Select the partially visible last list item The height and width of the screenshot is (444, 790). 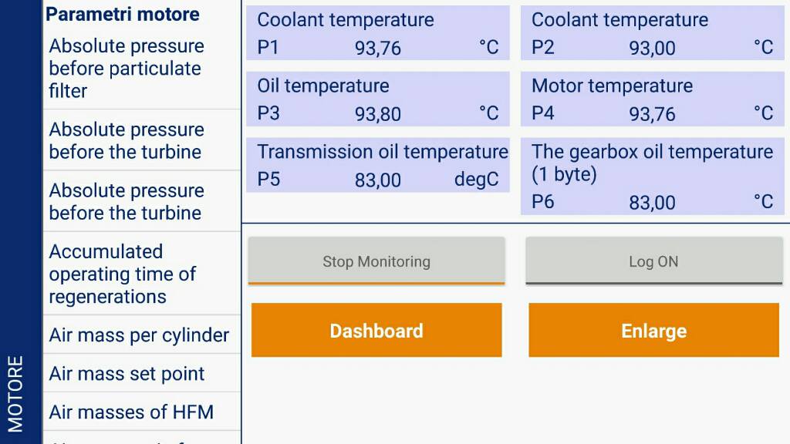(142, 438)
